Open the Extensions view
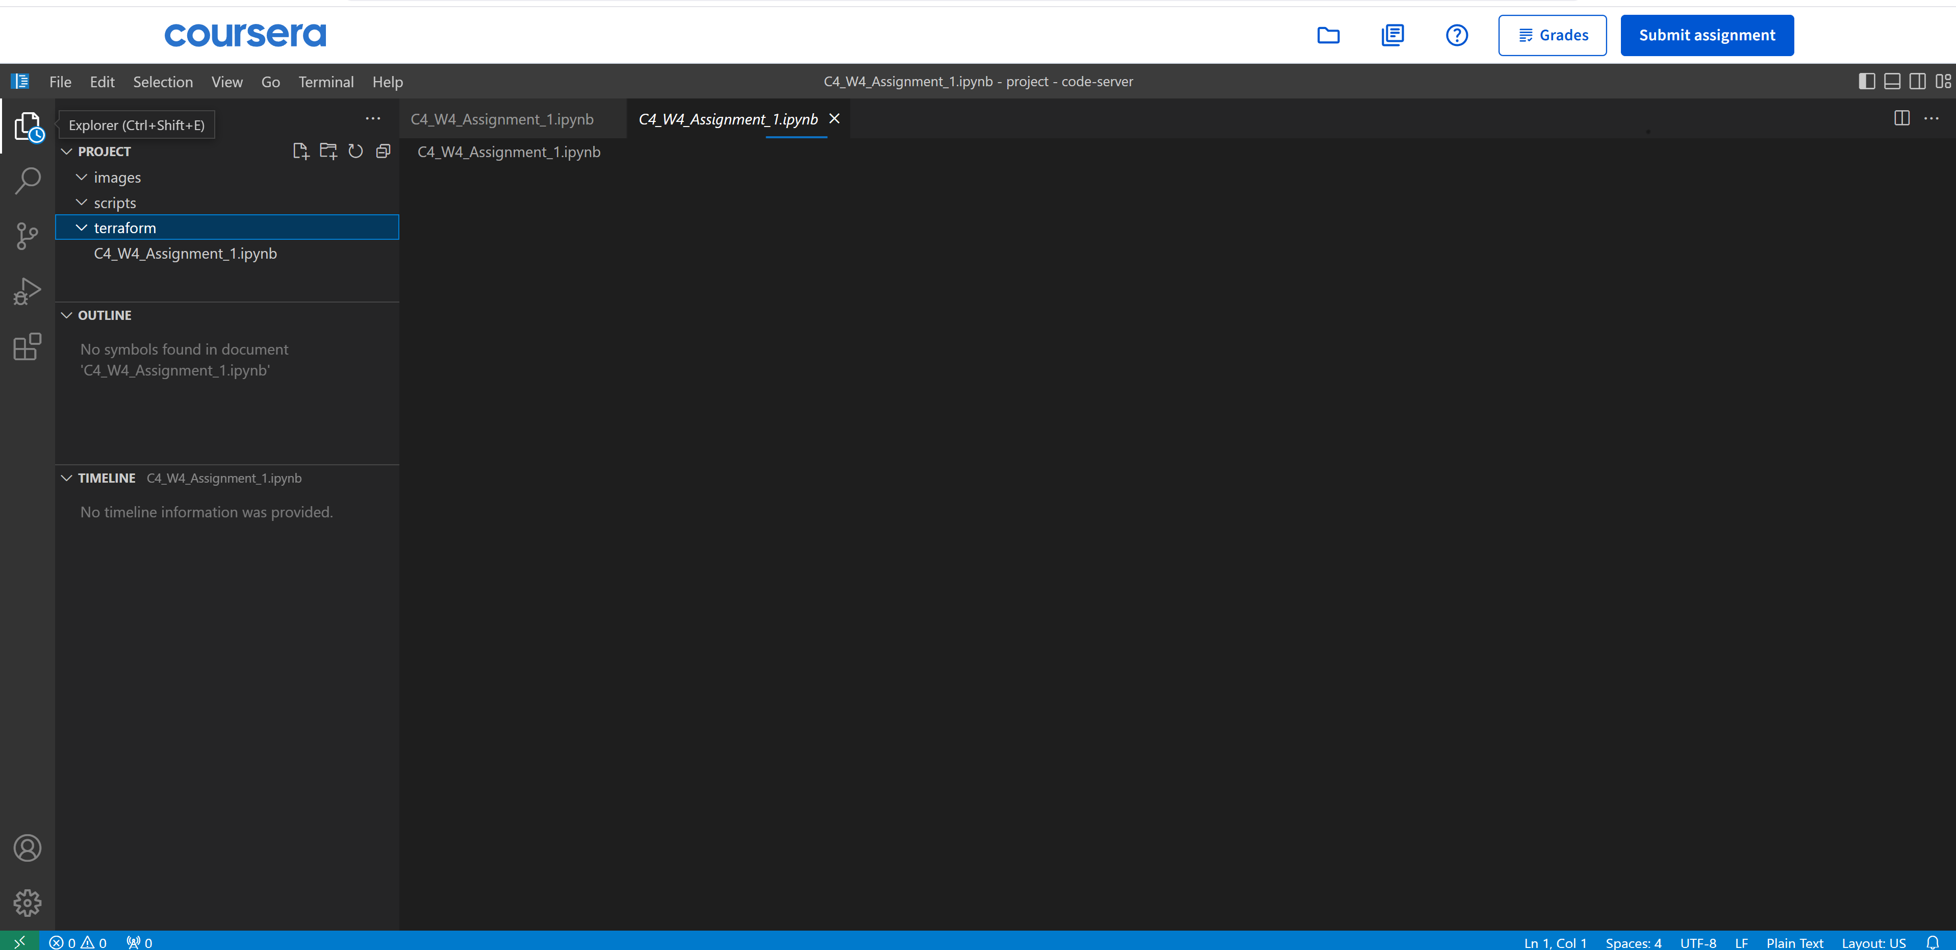Viewport: 1956px width, 950px height. click(28, 347)
